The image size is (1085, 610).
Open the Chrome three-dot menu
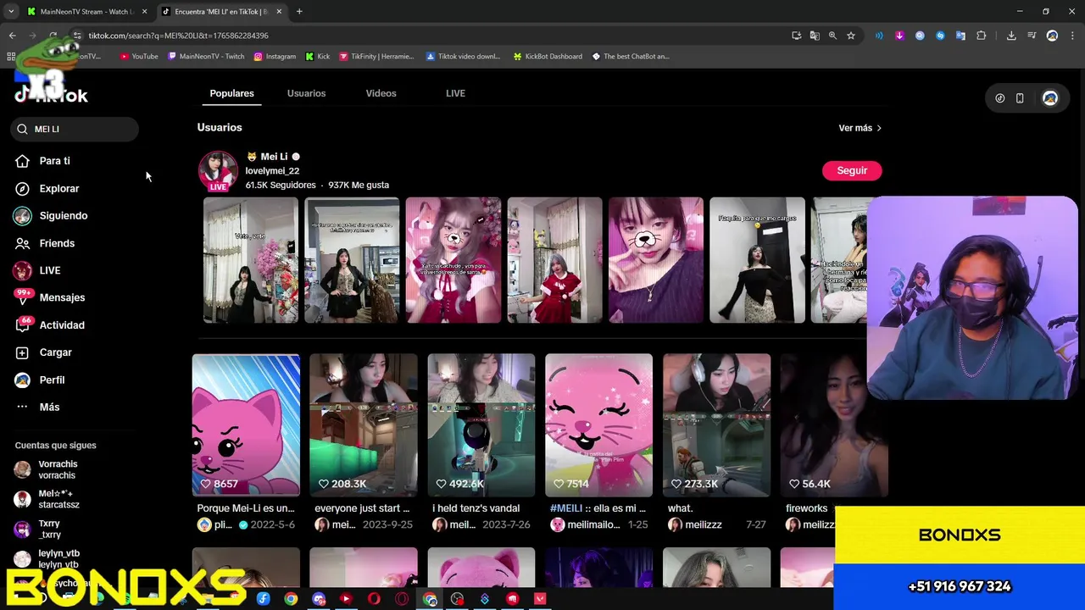pyautogui.click(x=1072, y=36)
